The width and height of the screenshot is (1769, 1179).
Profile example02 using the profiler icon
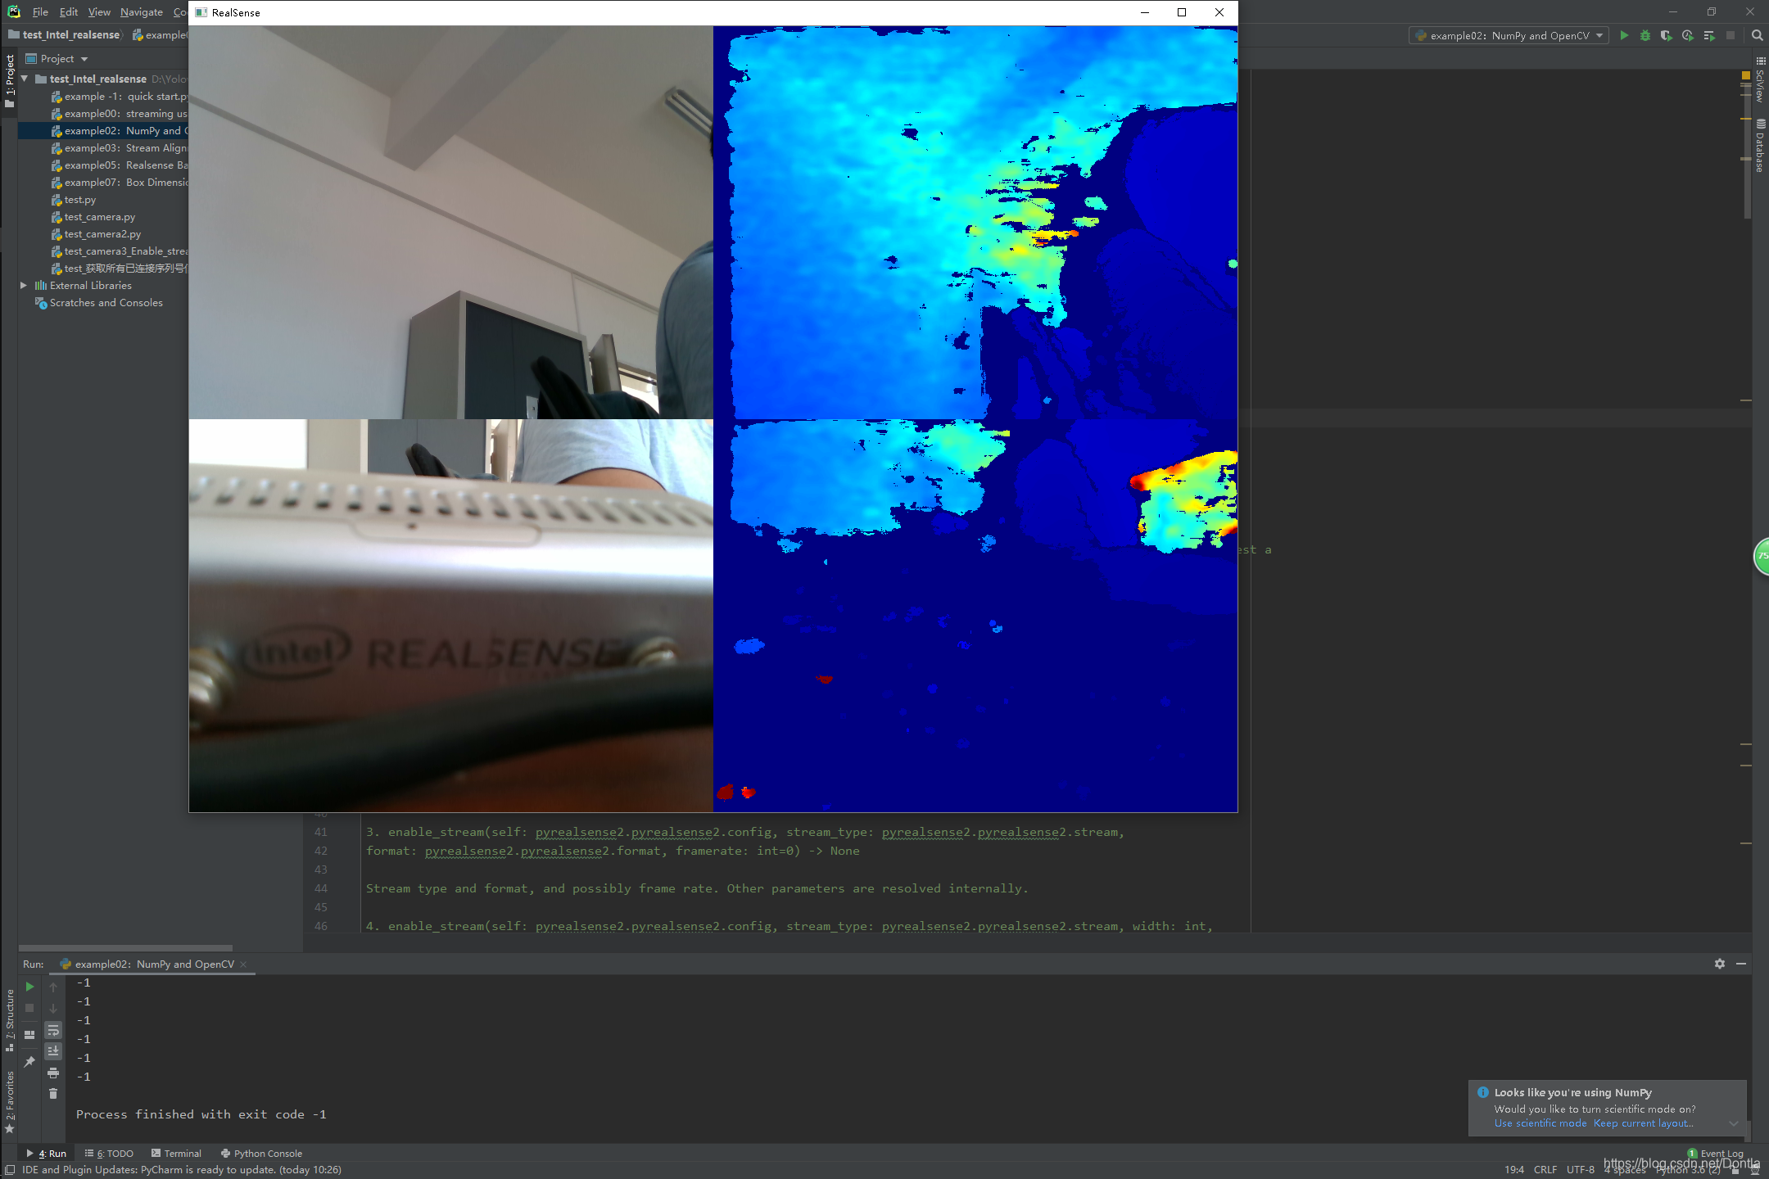pyautogui.click(x=1689, y=35)
